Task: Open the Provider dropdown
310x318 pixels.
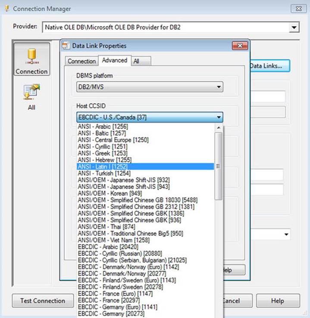Action: 294,27
